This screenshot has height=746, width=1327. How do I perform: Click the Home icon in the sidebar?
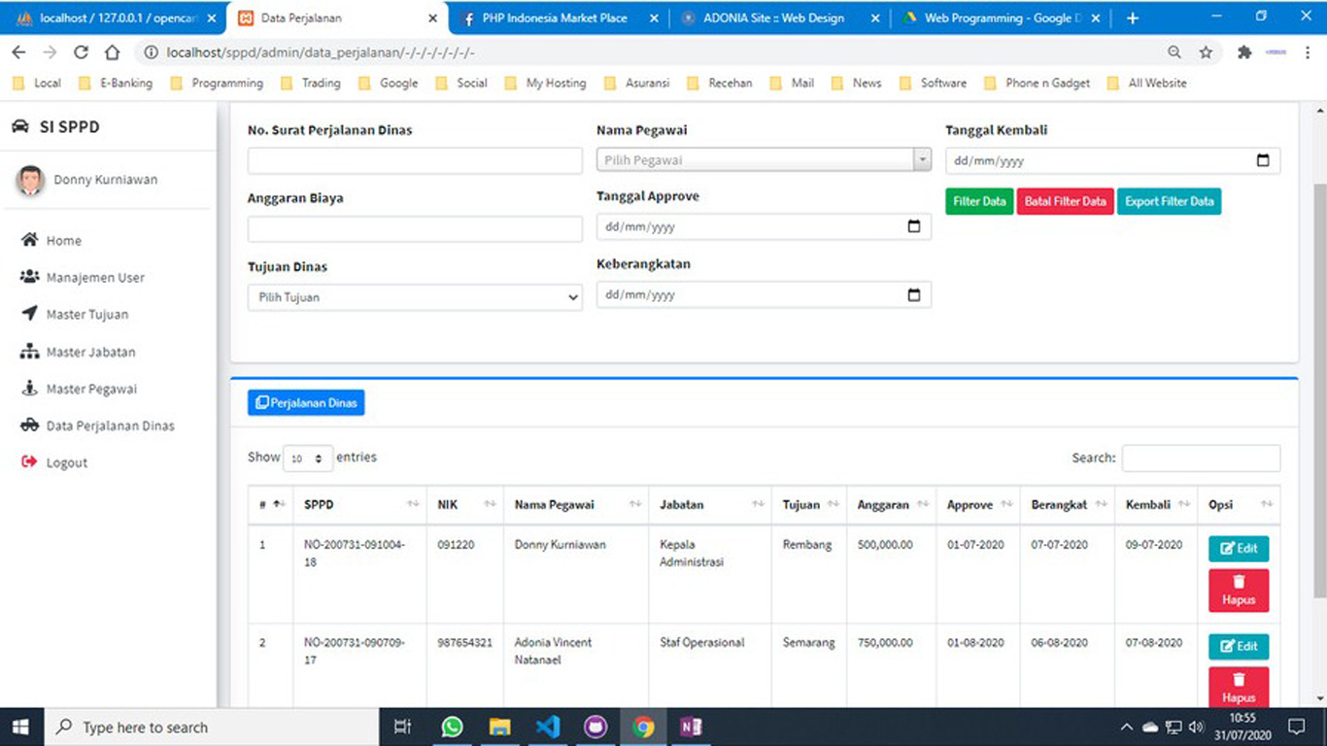[x=29, y=240]
